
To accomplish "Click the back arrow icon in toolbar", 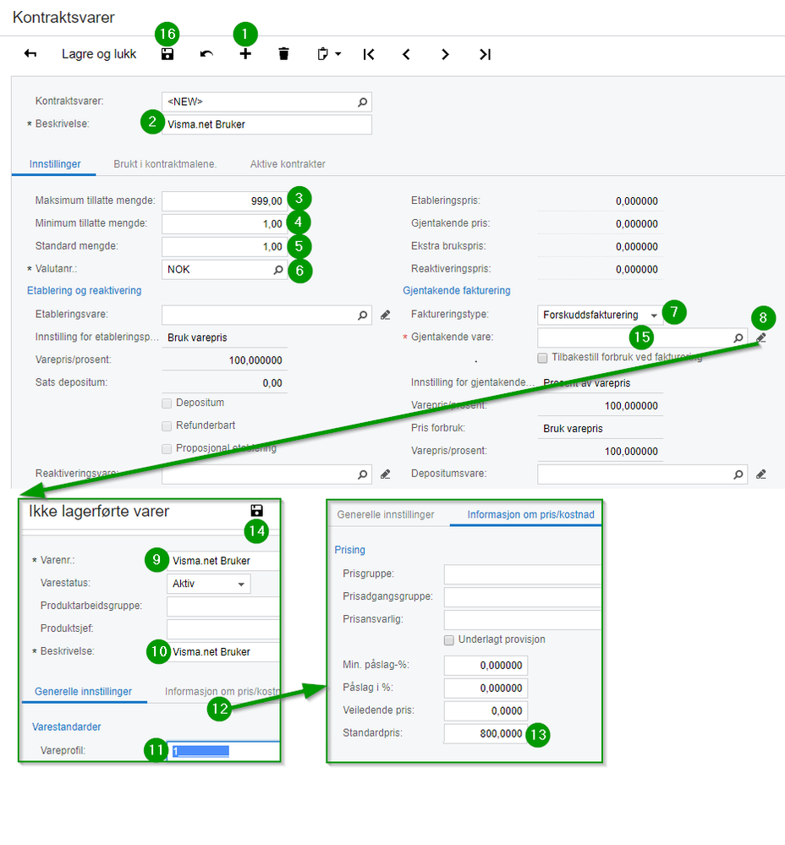I will click(x=30, y=54).
